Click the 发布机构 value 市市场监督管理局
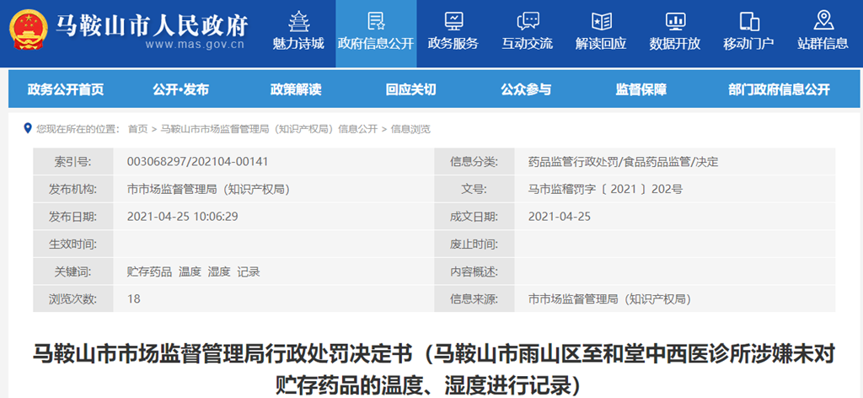Viewport: 863px width, 398px height. pos(208,189)
